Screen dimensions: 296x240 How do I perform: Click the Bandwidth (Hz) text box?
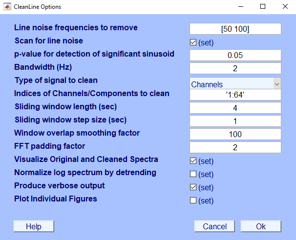(235, 68)
